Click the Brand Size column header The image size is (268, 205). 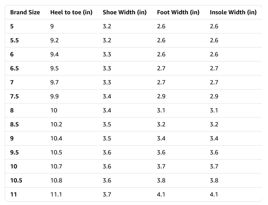[25, 12]
